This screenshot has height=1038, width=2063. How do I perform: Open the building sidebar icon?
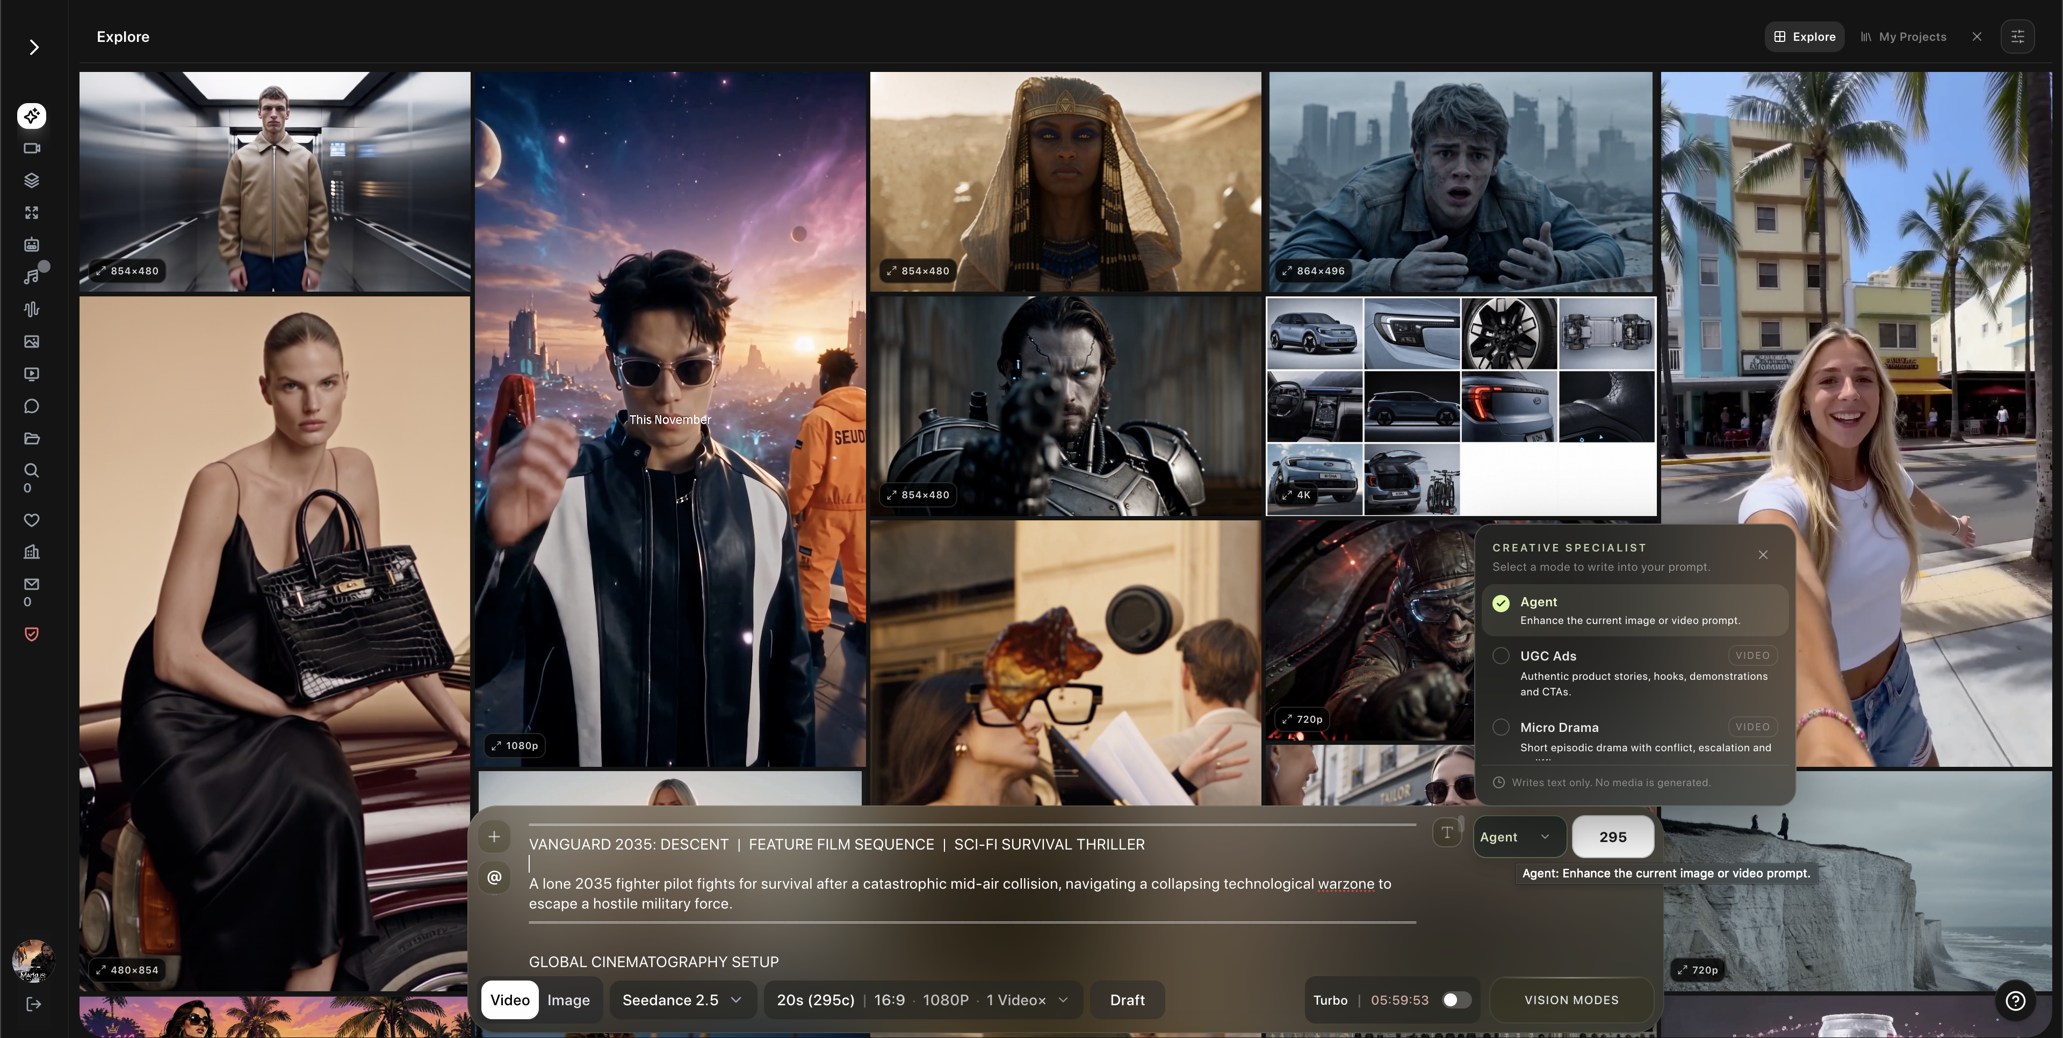[x=31, y=552]
